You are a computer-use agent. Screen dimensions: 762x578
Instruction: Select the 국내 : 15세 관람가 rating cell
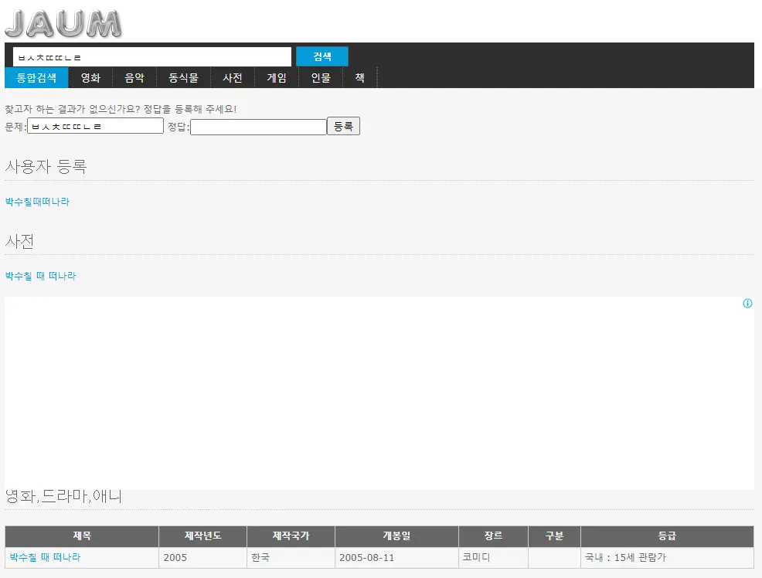[x=667, y=558]
